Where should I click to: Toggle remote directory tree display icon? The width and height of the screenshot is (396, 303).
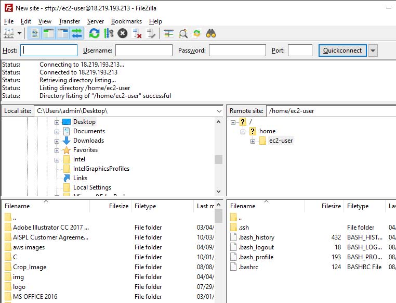coord(62,33)
